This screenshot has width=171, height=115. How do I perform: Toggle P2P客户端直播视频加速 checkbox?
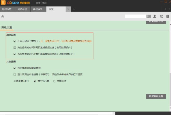click(x=15, y=54)
